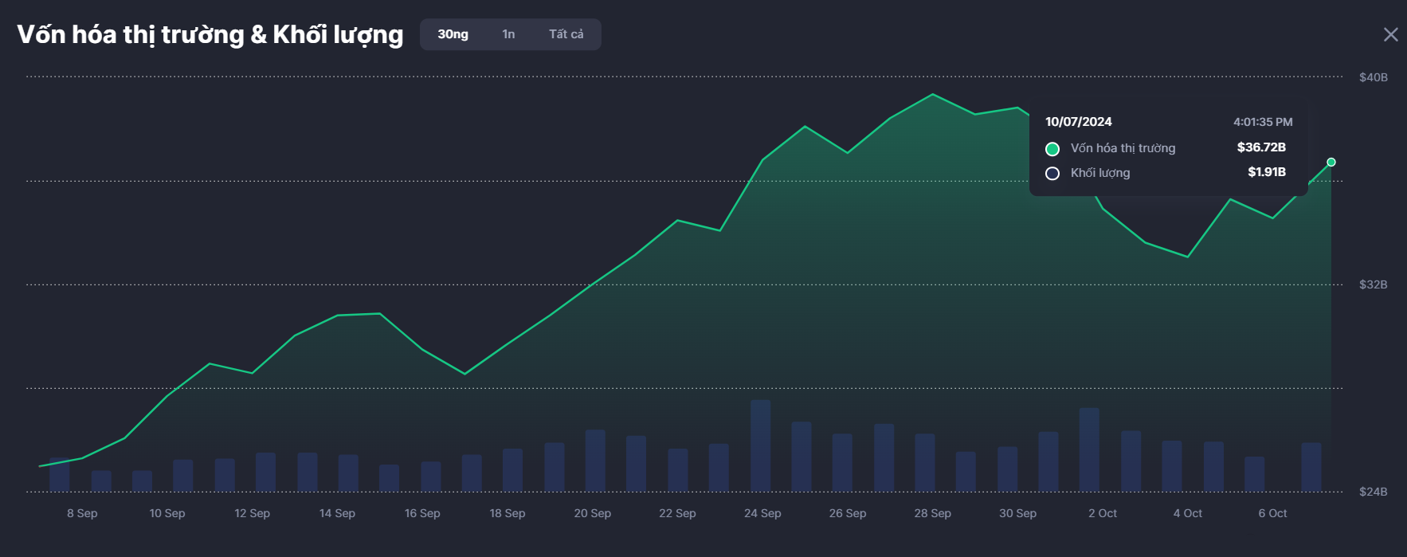
Task: Click the highlighted end data point marker
Action: tap(1331, 163)
